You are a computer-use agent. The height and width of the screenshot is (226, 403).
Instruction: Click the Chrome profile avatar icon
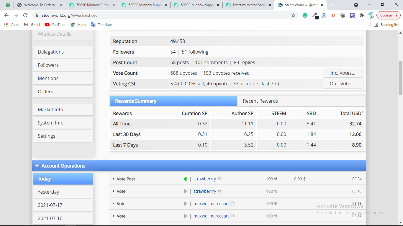[x=371, y=15]
